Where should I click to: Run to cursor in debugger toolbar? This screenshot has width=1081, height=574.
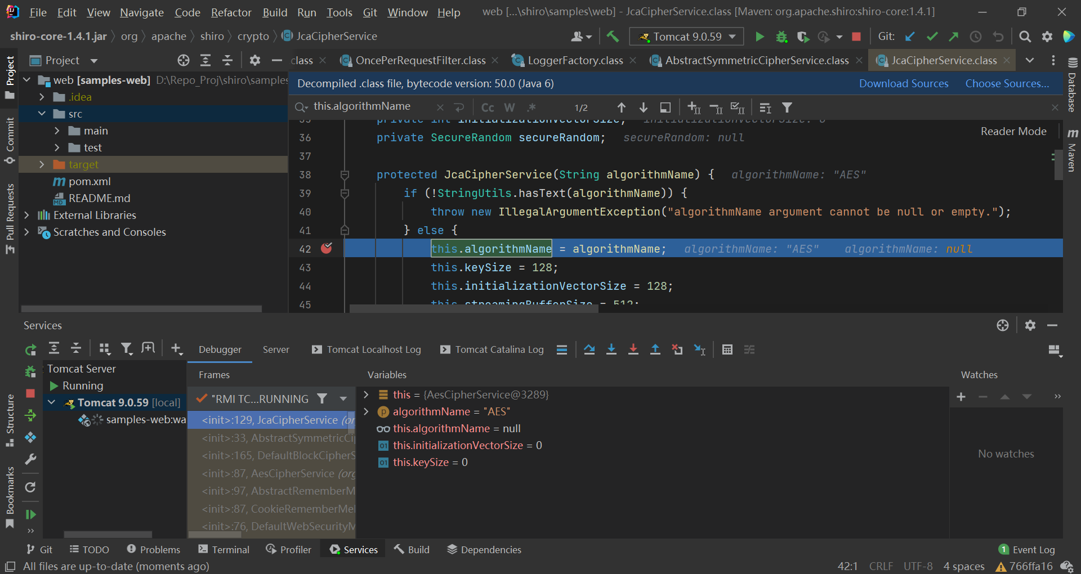coord(700,349)
